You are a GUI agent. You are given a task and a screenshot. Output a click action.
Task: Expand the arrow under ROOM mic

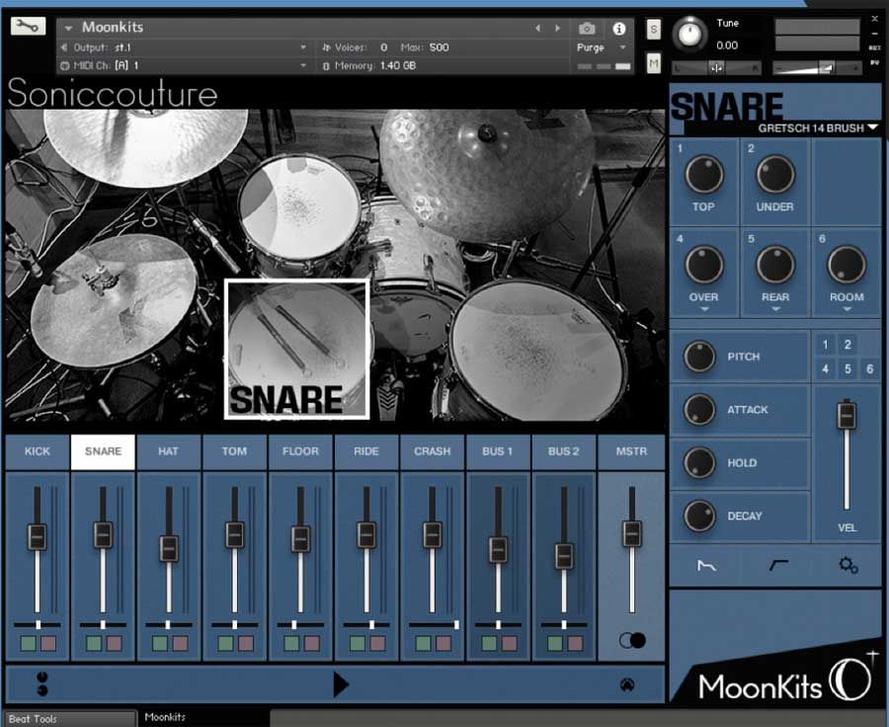[x=847, y=309]
